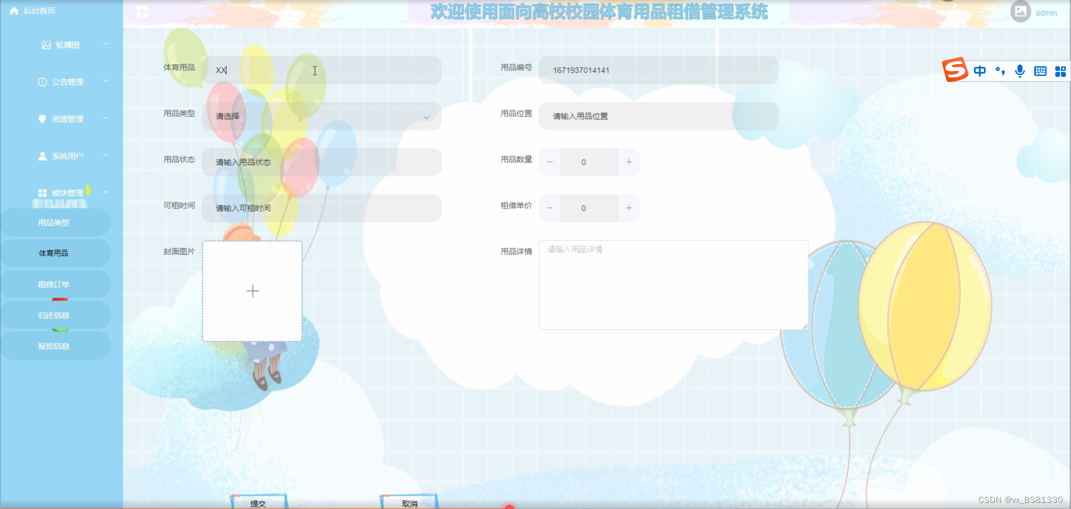Click the 模块管理 grid icon
1071x509 pixels.
coord(42,193)
